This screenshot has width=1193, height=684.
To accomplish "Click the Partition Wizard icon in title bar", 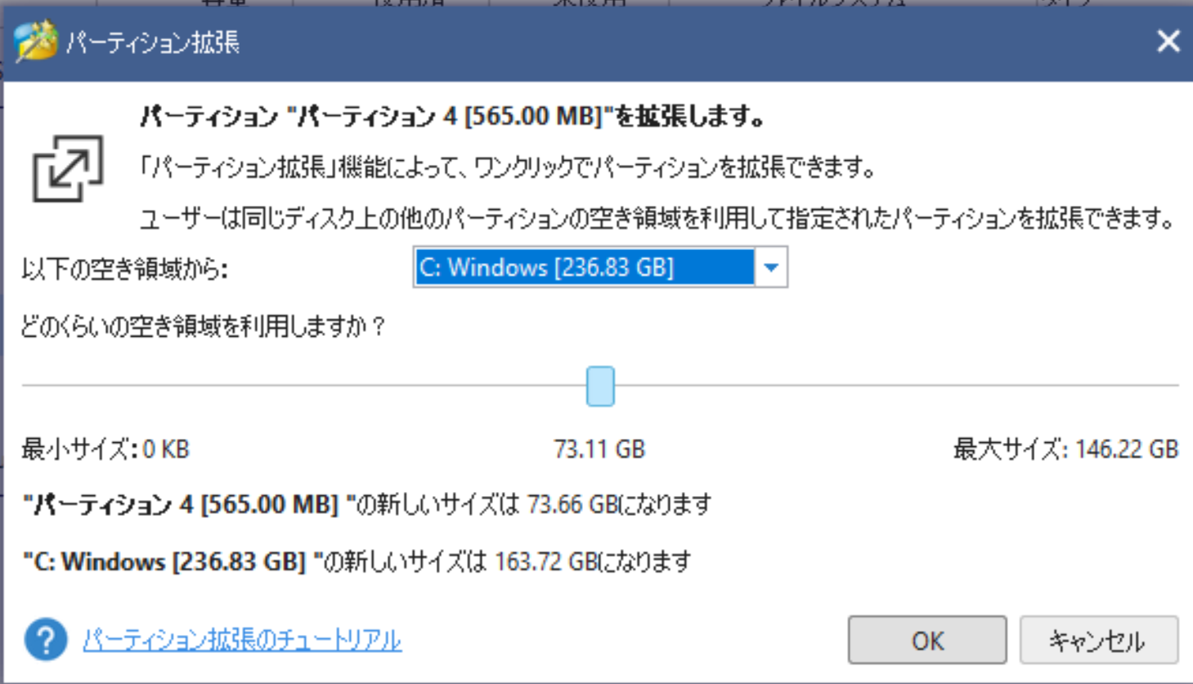I will (x=36, y=41).
